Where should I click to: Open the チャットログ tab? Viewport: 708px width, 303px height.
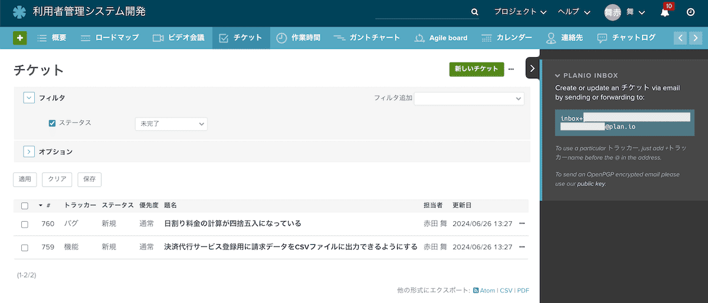click(627, 38)
